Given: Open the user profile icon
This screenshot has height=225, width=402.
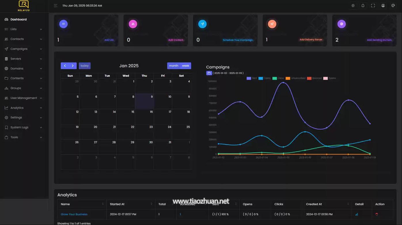Looking at the screenshot, I should pyautogui.click(x=383, y=5).
